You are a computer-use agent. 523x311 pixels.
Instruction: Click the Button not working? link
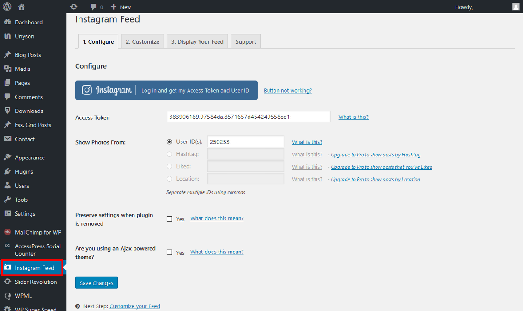(288, 91)
